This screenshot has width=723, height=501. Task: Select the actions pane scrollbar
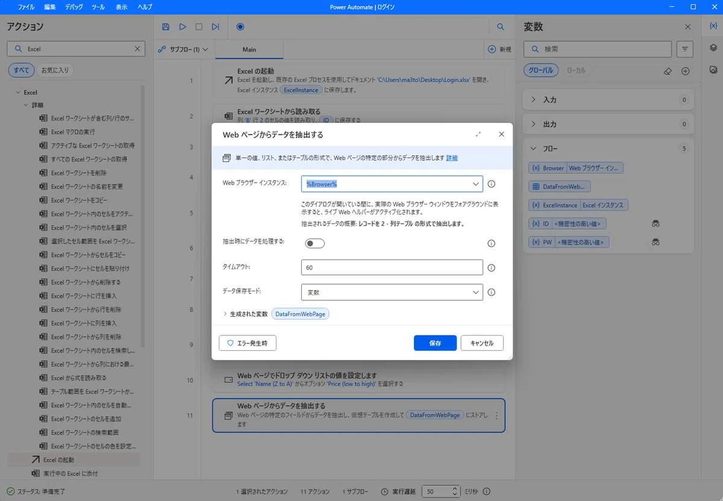coord(143,217)
